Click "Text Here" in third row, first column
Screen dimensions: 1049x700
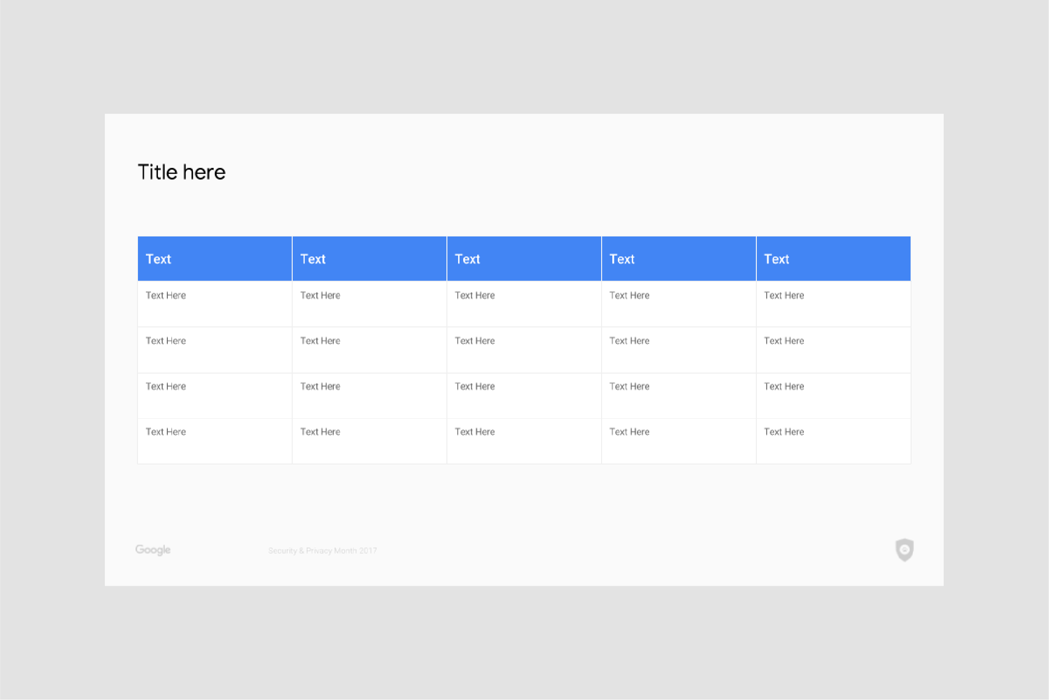click(x=166, y=386)
